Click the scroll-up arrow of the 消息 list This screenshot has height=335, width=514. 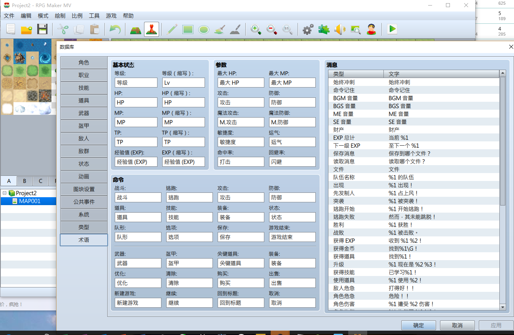[x=503, y=73]
